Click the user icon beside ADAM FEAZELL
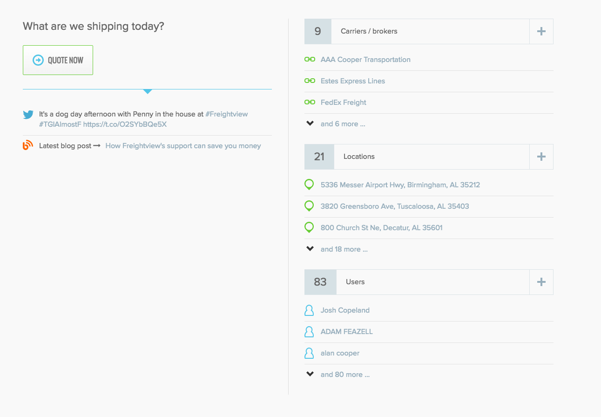This screenshot has width=601, height=417. point(309,332)
